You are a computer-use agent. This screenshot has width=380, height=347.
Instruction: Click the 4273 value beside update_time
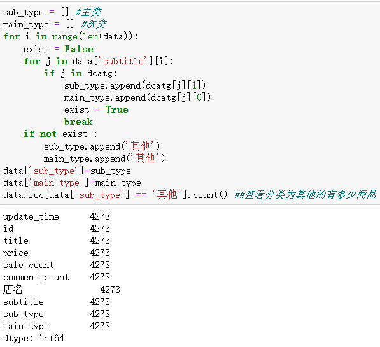[x=100, y=216]
